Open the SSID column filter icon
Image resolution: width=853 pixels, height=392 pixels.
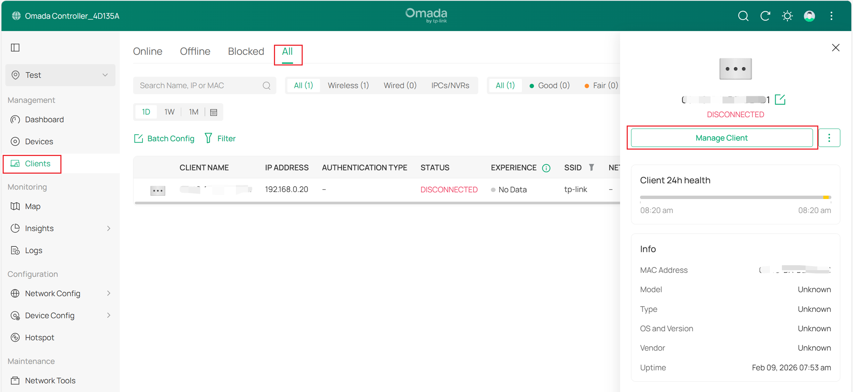592,168
